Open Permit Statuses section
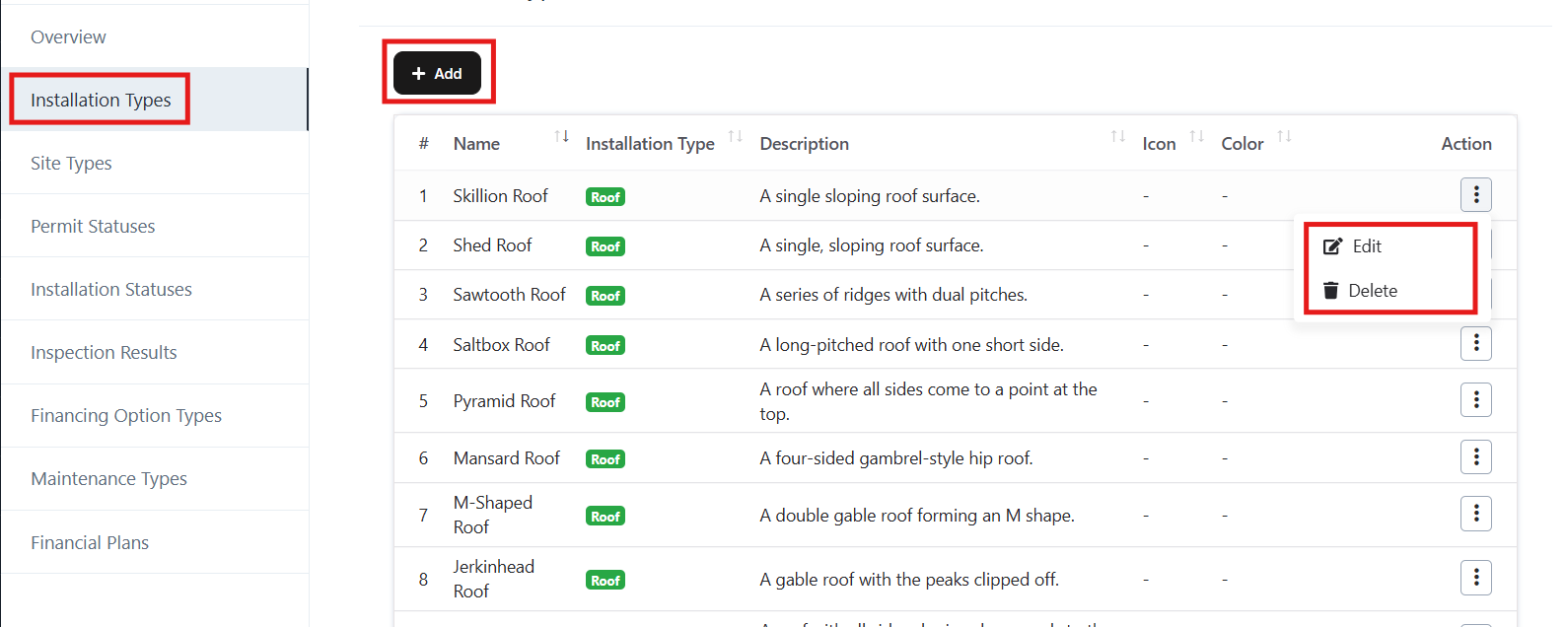This screenshot has width=1566, height=627. [93, 227]
